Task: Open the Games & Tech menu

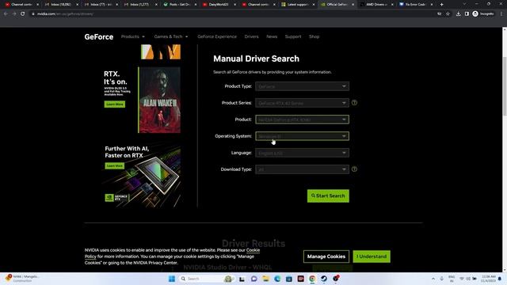Action: [x=171, y=36]
